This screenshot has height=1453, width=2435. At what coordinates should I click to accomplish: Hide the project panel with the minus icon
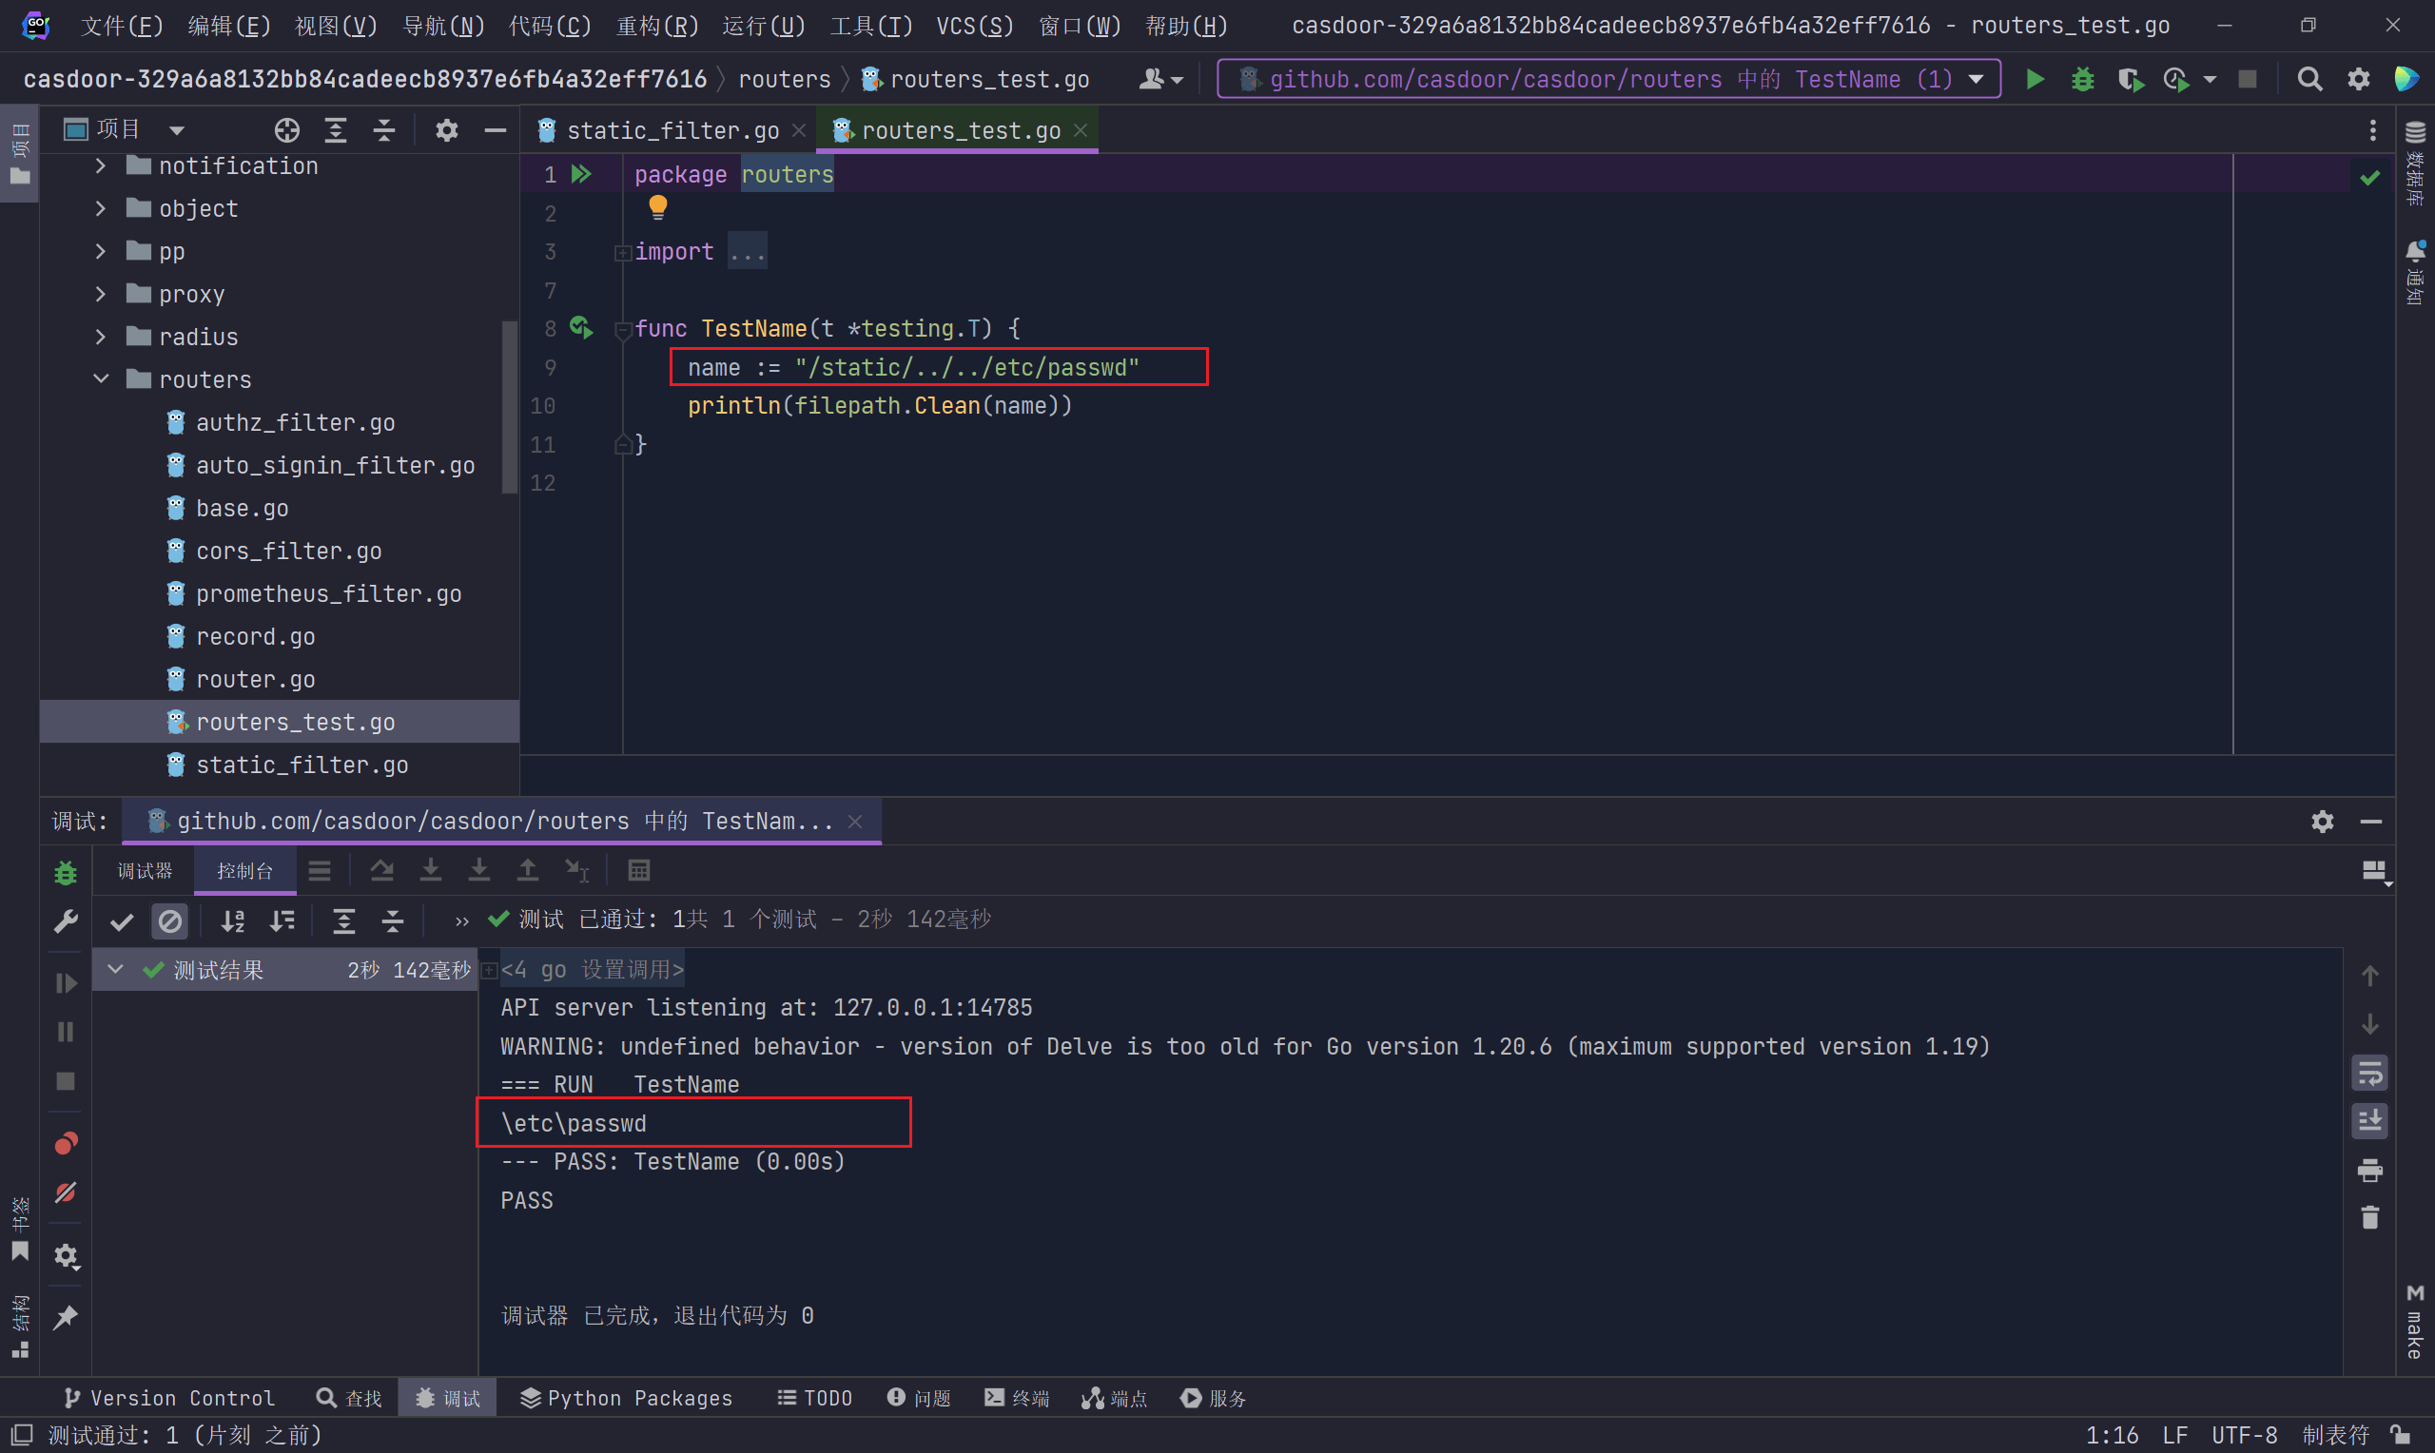496,130
